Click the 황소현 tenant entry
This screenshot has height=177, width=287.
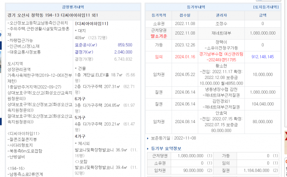[221, 66]
